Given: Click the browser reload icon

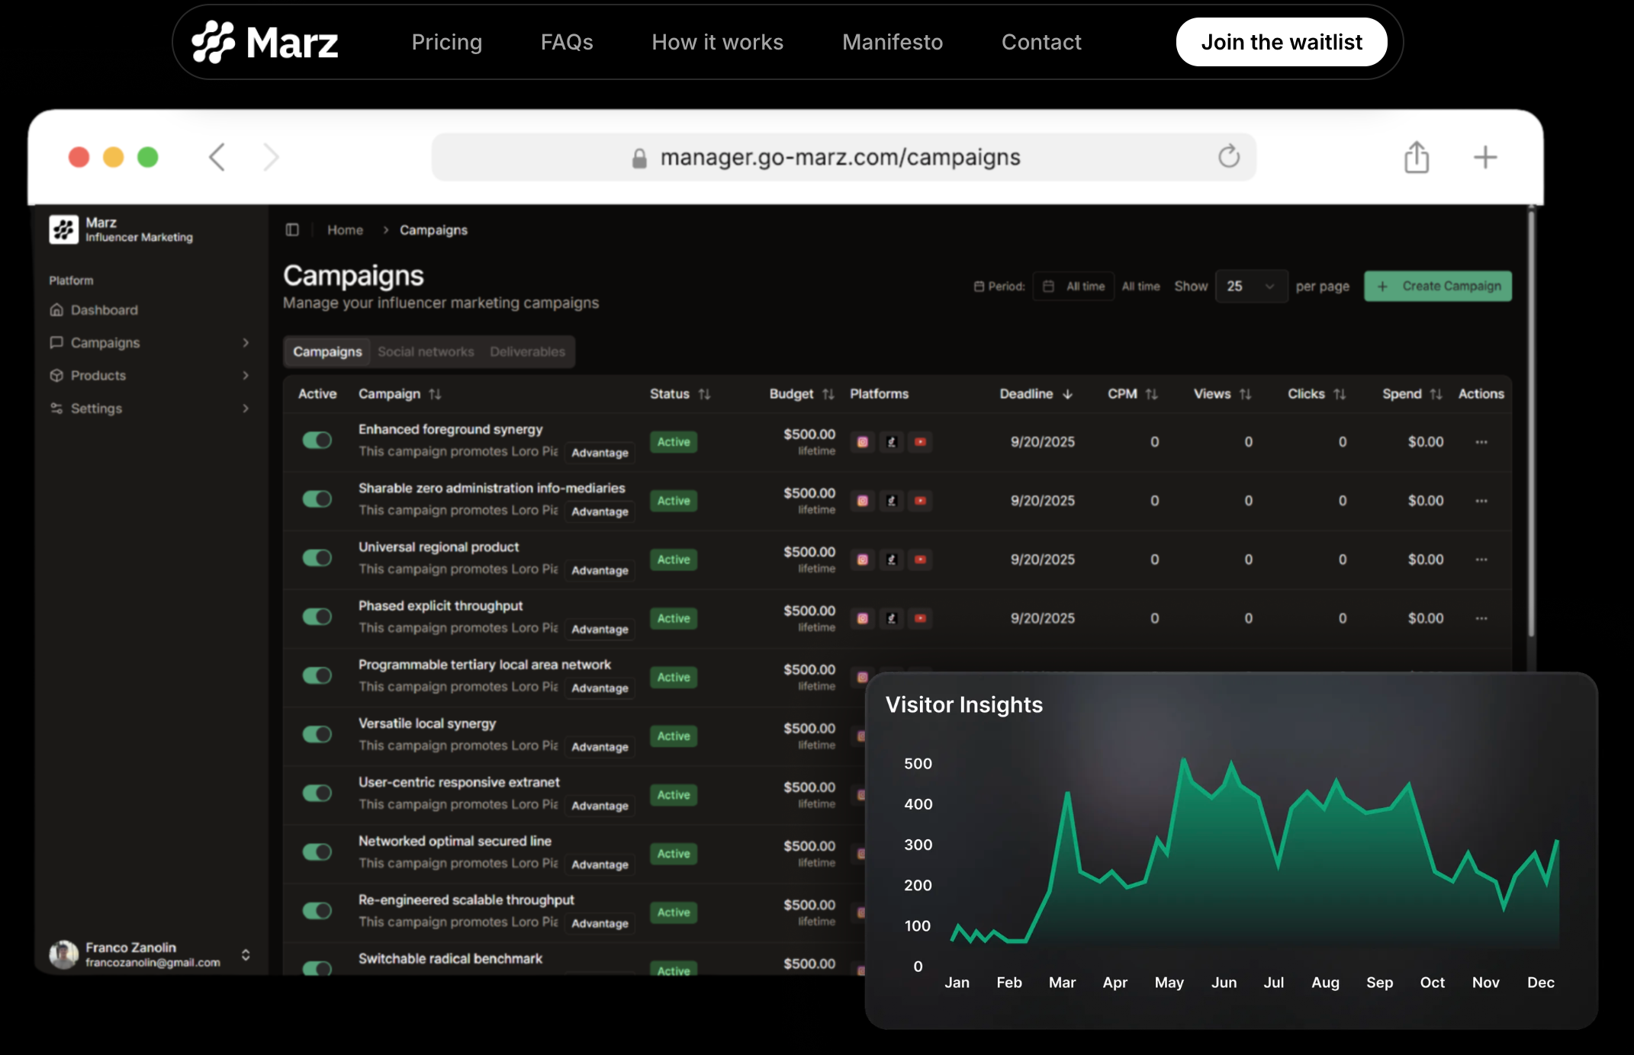Looking at the screenshot, I should click(x=1228, y=157).
